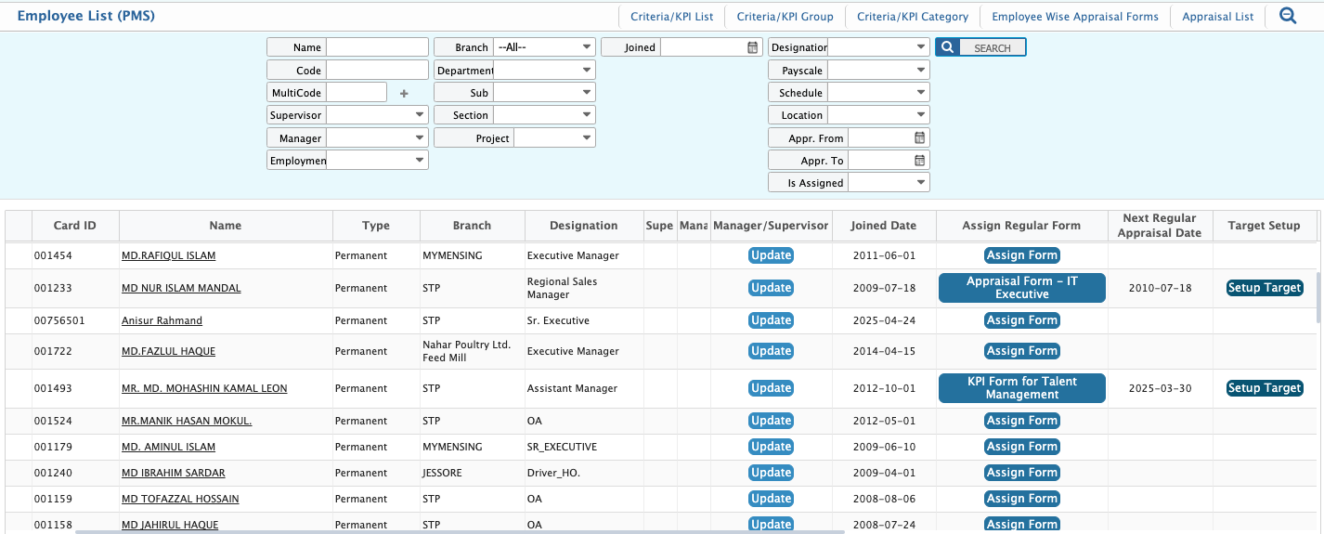Select the Driver_HO. designation cell
This screenshot has height=534, width=1324.
[584, 473]
